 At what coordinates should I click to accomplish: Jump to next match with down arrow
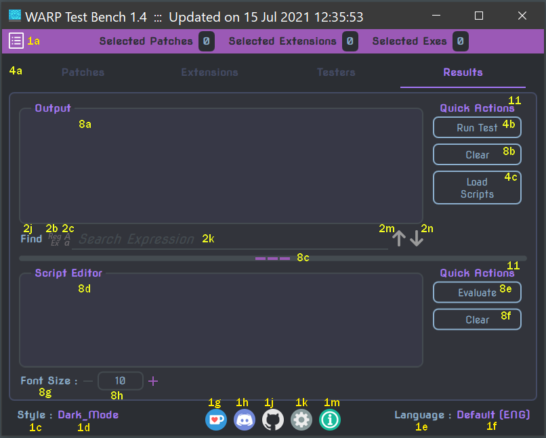pyautogui.click(x=417, y=239)
